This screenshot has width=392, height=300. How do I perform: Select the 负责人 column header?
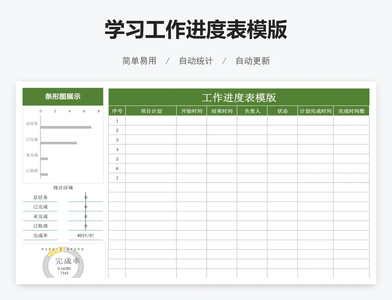tap(252, 111)
